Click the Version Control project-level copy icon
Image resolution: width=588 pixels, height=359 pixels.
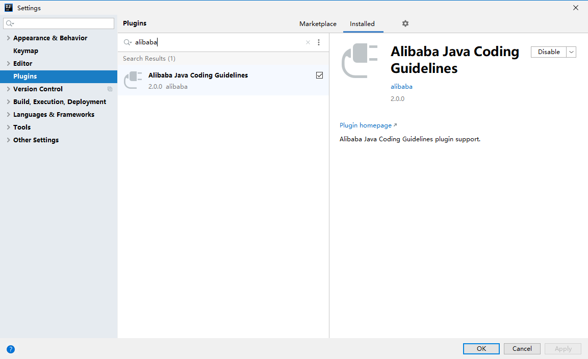click(110, 89)
